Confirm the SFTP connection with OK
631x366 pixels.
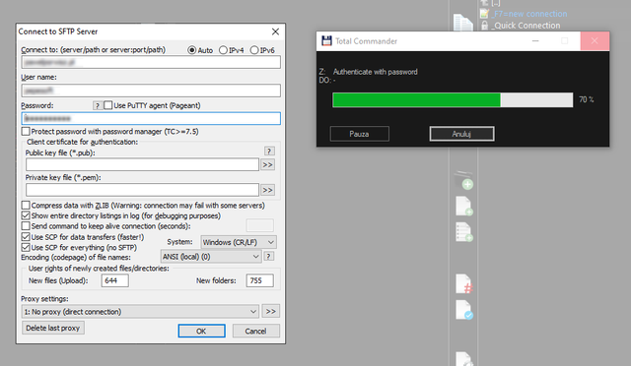pyautogui.click(x=201, y=331)
